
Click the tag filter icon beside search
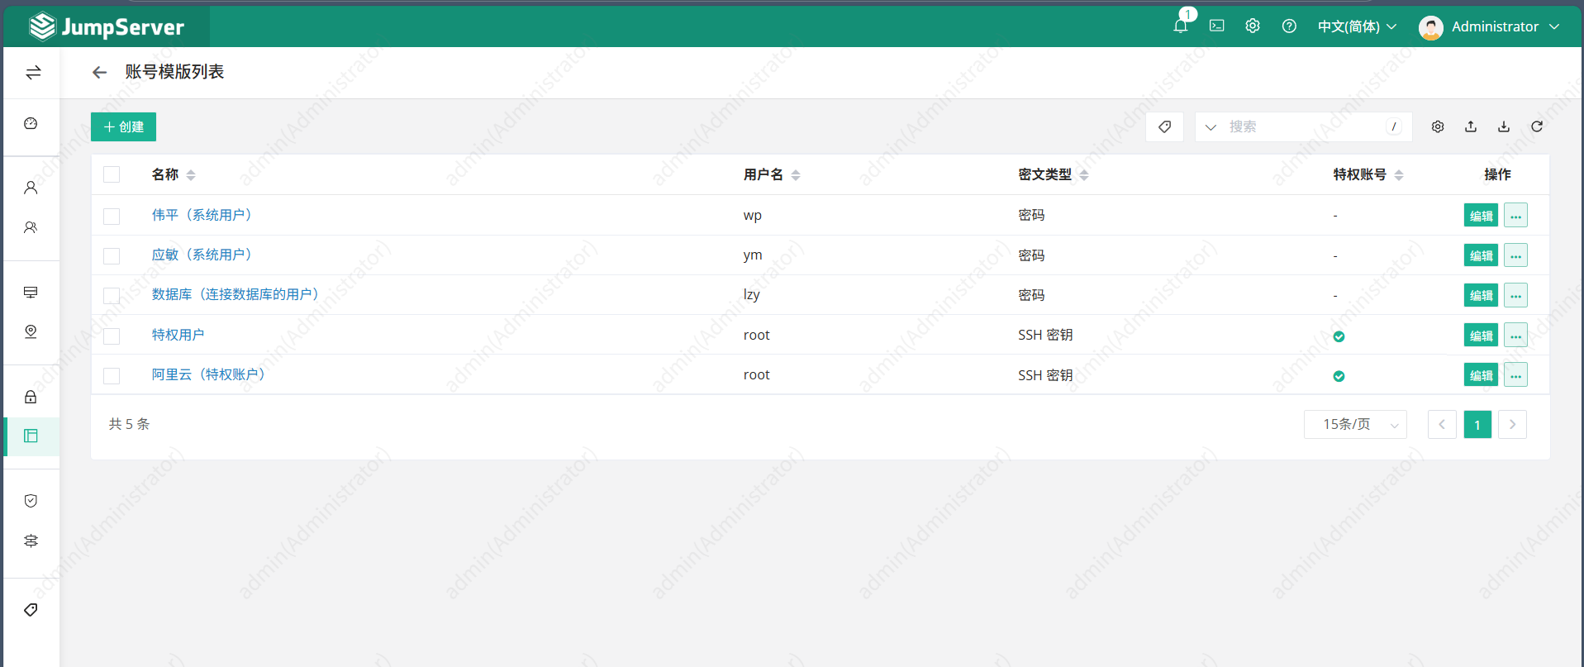(x=1164, y=126)
